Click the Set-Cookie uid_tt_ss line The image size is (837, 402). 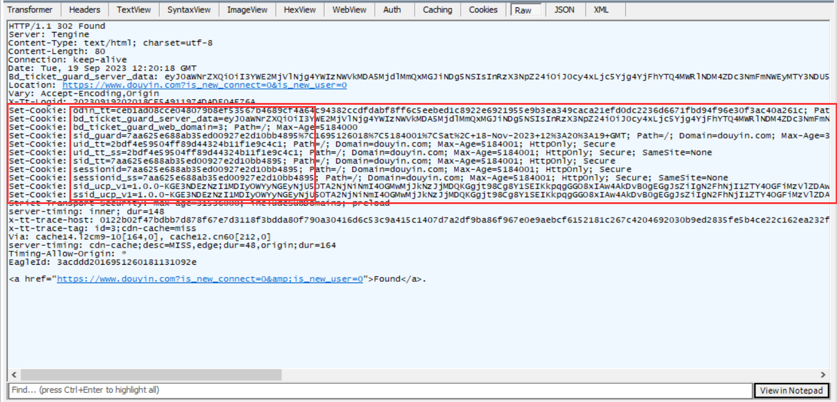click(x=360, y=153)
